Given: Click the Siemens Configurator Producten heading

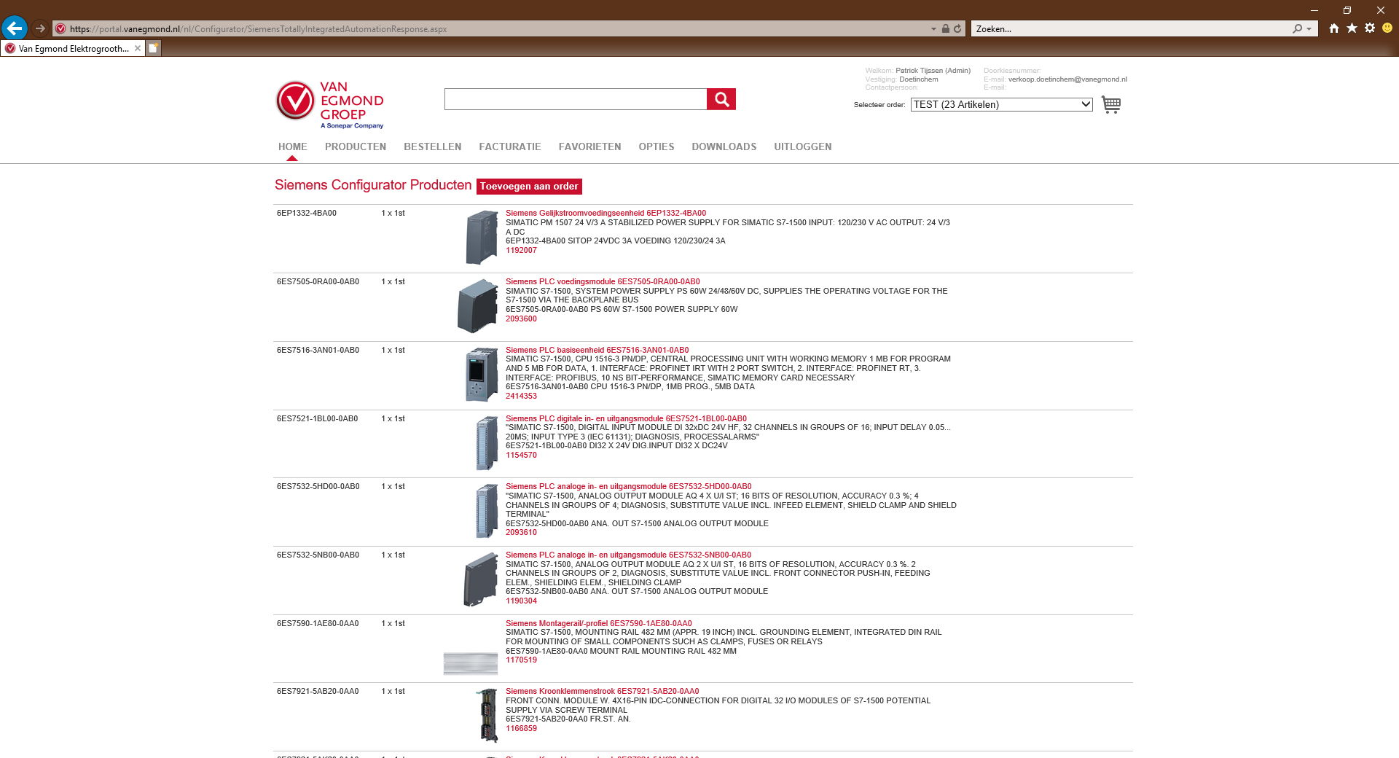Looking at the screenshot, I should [373, 185].
